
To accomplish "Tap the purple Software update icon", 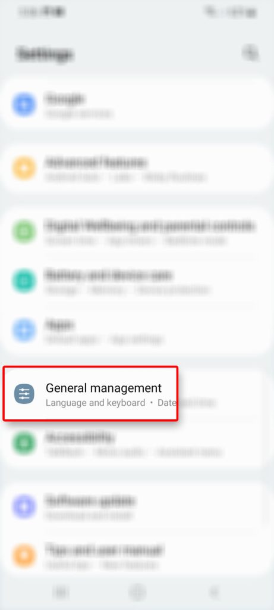I will point(24,506).
